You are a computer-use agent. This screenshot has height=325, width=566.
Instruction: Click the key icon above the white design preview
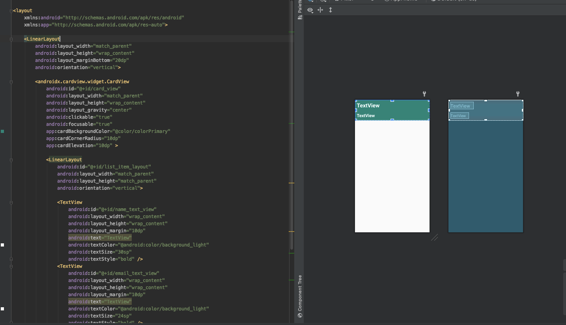click(424, 94)
